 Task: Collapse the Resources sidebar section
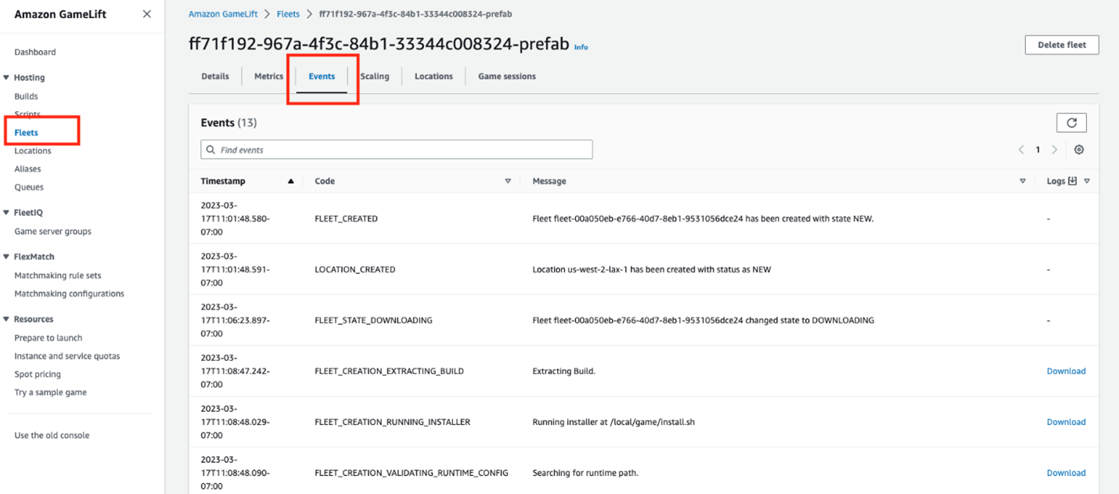click(7, 319)
